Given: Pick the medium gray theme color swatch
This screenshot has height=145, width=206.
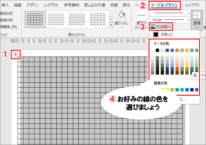Looking at the screenshot, I should tap(182, 50).
